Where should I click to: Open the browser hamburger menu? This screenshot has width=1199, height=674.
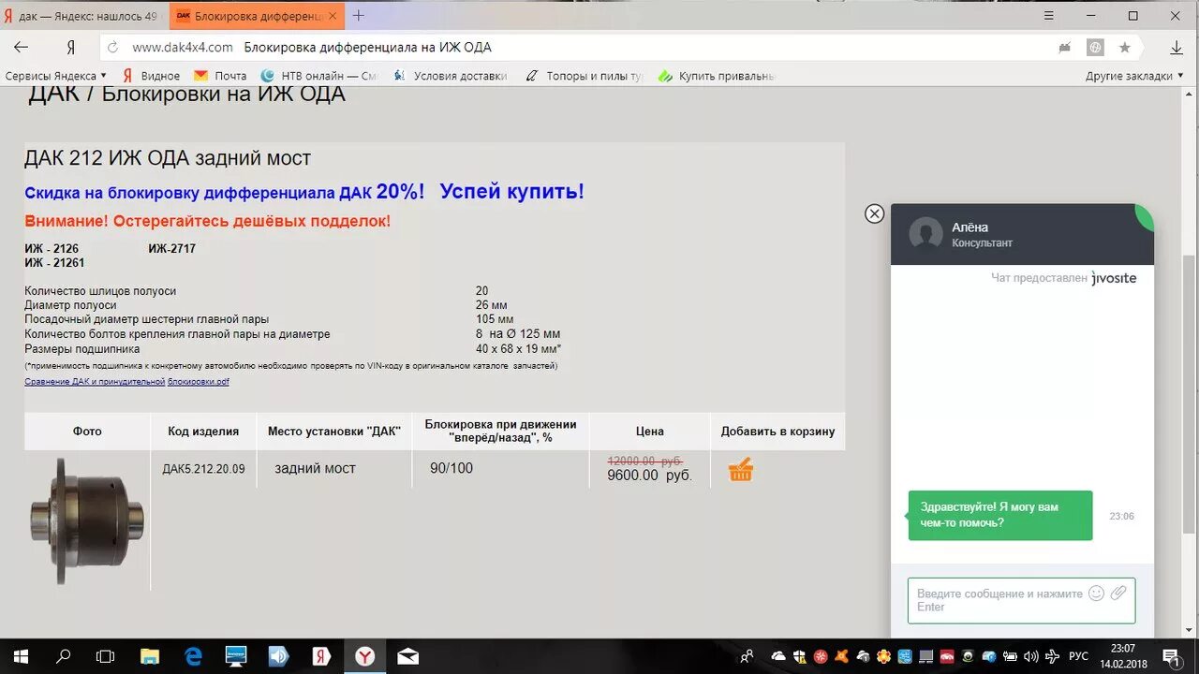pyautogui.click(x=1047, y=16)
